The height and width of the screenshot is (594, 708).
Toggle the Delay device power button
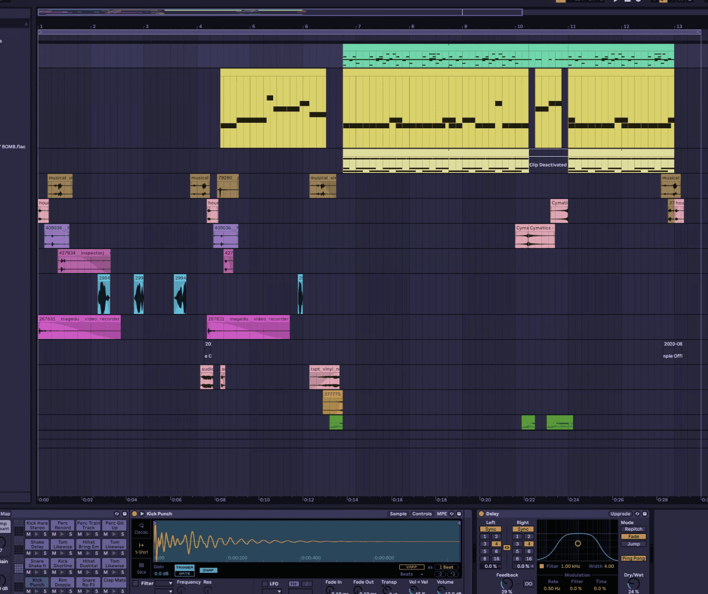click(x=481, y=514)
